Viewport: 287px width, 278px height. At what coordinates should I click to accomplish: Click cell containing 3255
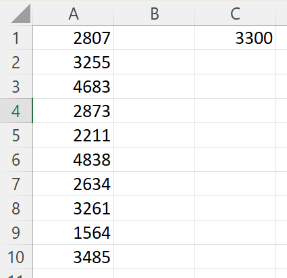pyautogui.click(x=74, y=62)
